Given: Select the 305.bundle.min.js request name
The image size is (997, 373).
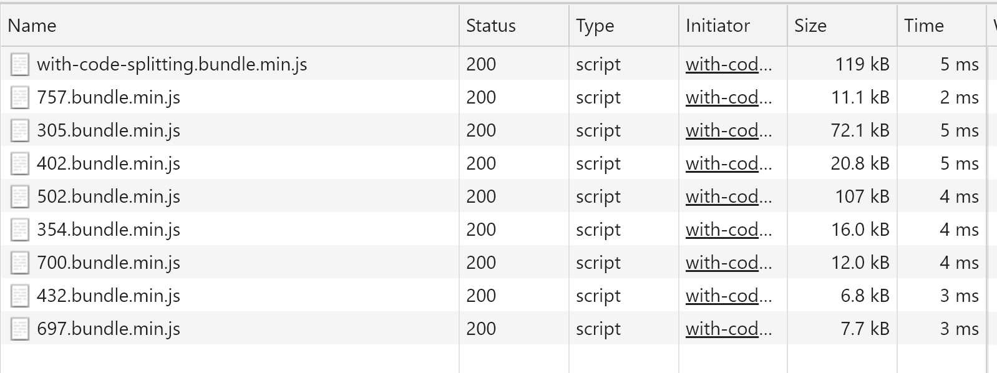Looking at the screenshot, I should [x=109, y=130].
